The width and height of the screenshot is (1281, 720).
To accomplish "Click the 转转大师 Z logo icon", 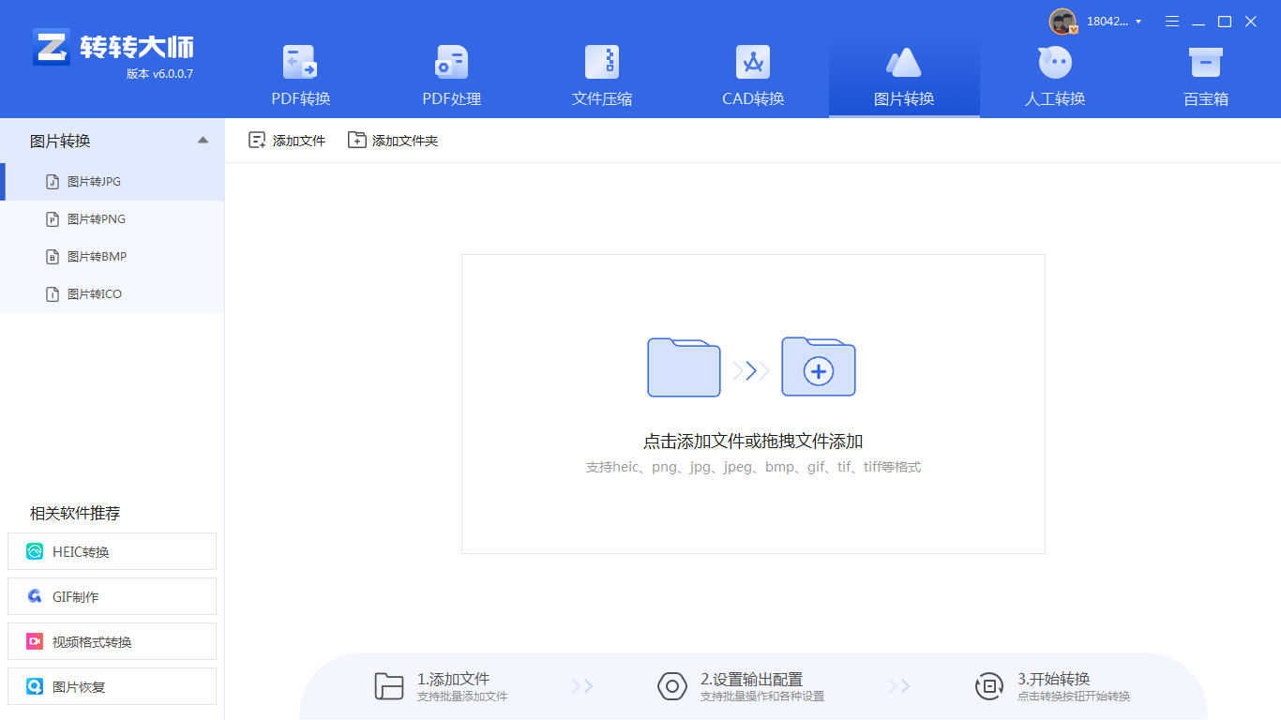I will click(x=52, y=46).
